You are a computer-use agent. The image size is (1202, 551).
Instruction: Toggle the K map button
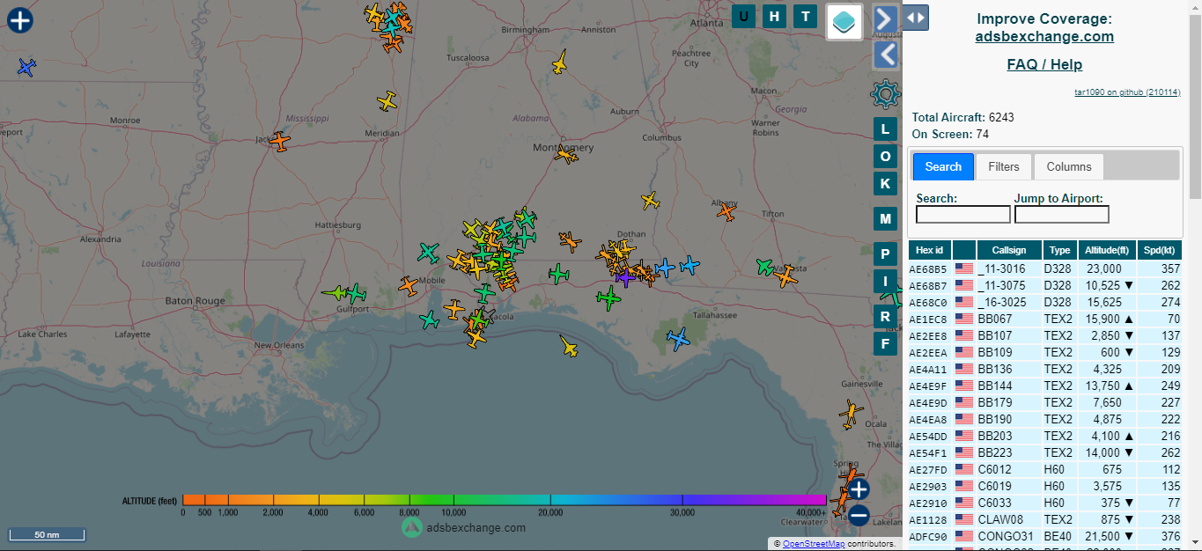[x=885, y=183]
